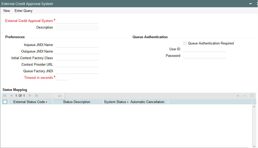The width and height of the screenshot is (258, 148).
Task: Click the User ID field
Action: pyautogui.click(x=205, y=49)
